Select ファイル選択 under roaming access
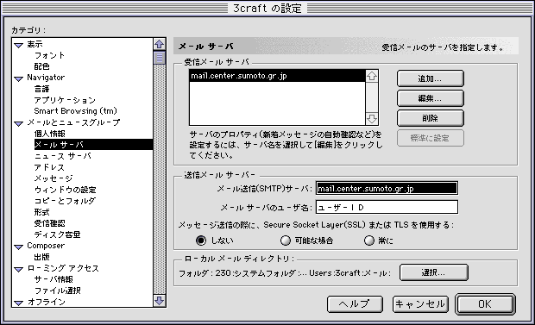The height and width of the screenshot is (325, 535). click(x=57, y=291)
